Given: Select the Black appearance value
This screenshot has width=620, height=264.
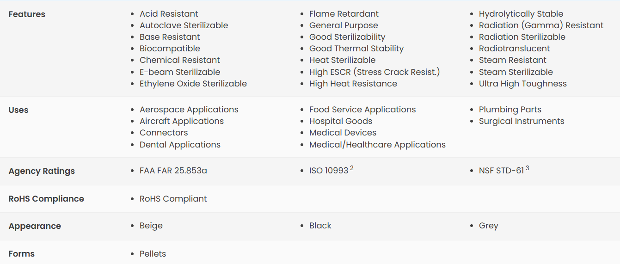Looking at the screenshot, I should pos(320,226).
